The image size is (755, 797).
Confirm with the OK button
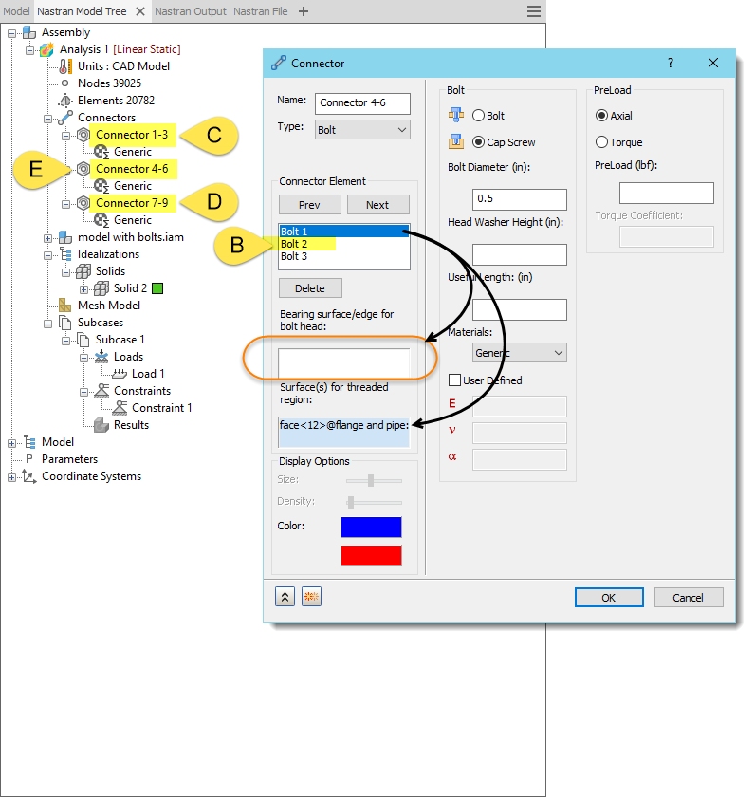pos(609,597)
